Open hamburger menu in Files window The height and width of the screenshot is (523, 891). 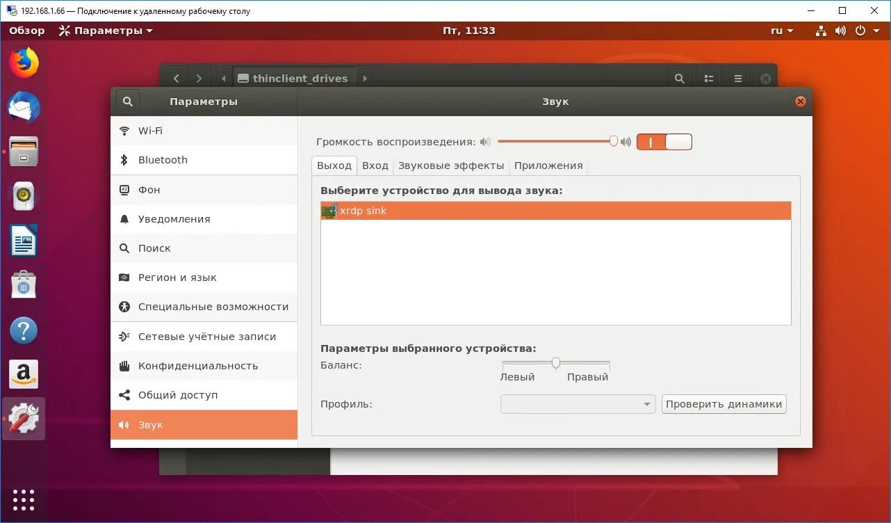738,79
